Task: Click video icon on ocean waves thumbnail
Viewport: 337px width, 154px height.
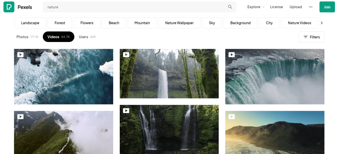Action: pos(20,55)
